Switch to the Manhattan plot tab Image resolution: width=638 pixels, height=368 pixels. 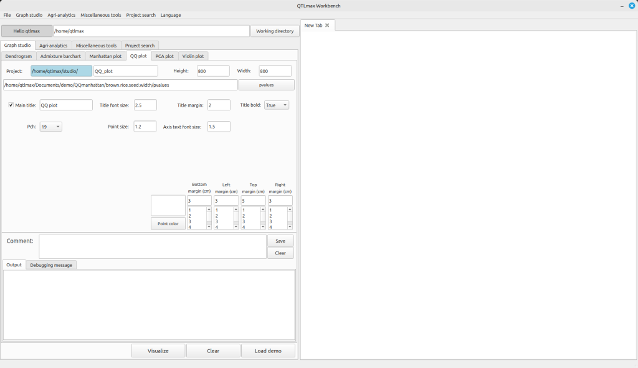click(x=105, y=56)
